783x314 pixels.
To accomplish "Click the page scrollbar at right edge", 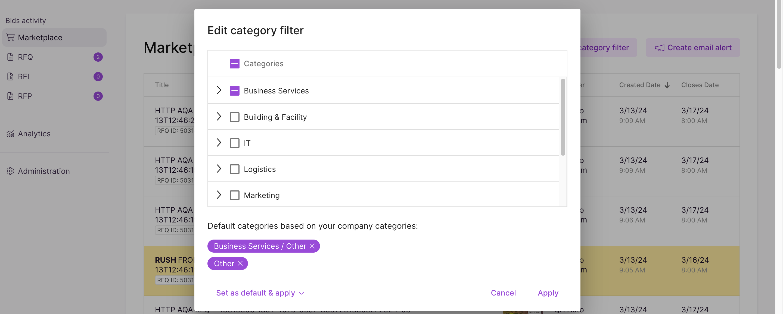I will 779,34.
